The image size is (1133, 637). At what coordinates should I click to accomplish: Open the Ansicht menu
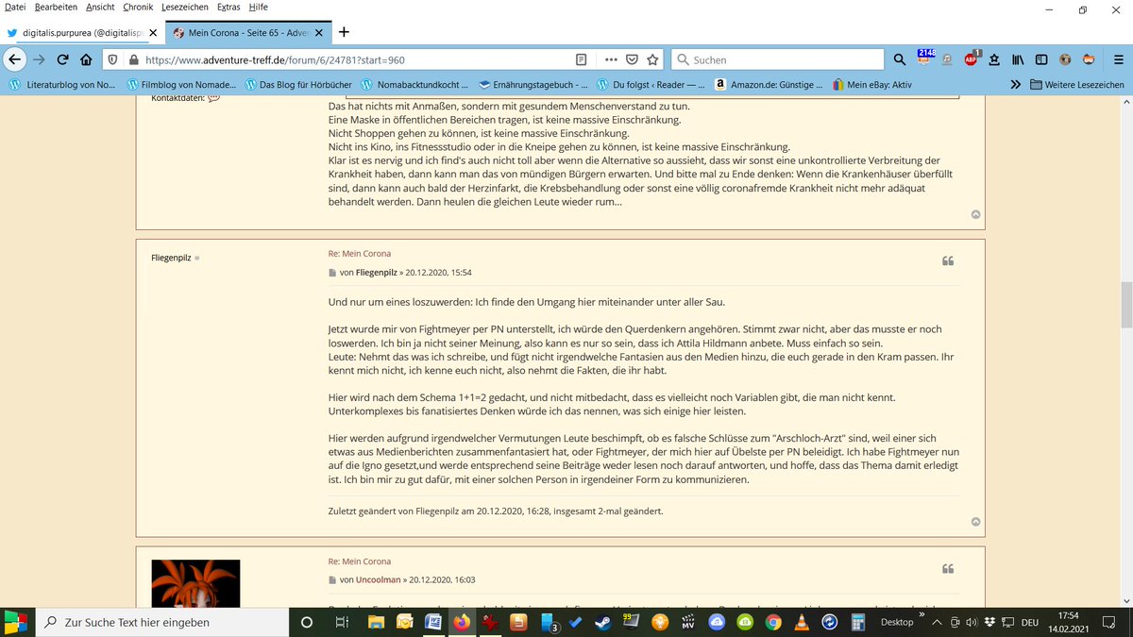(x=99, y=7)
